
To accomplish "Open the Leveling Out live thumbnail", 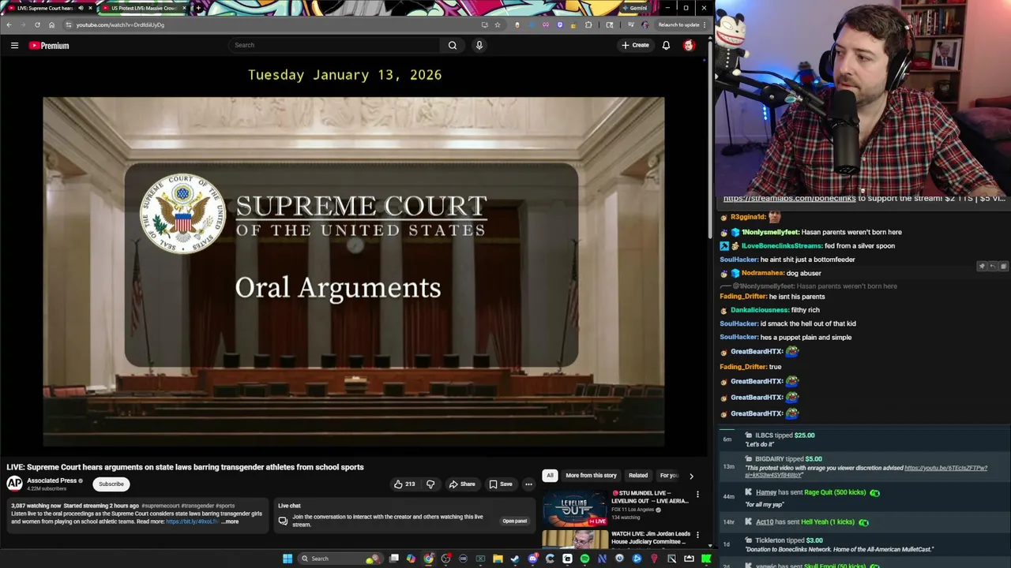I will click(x=574, y=507).
